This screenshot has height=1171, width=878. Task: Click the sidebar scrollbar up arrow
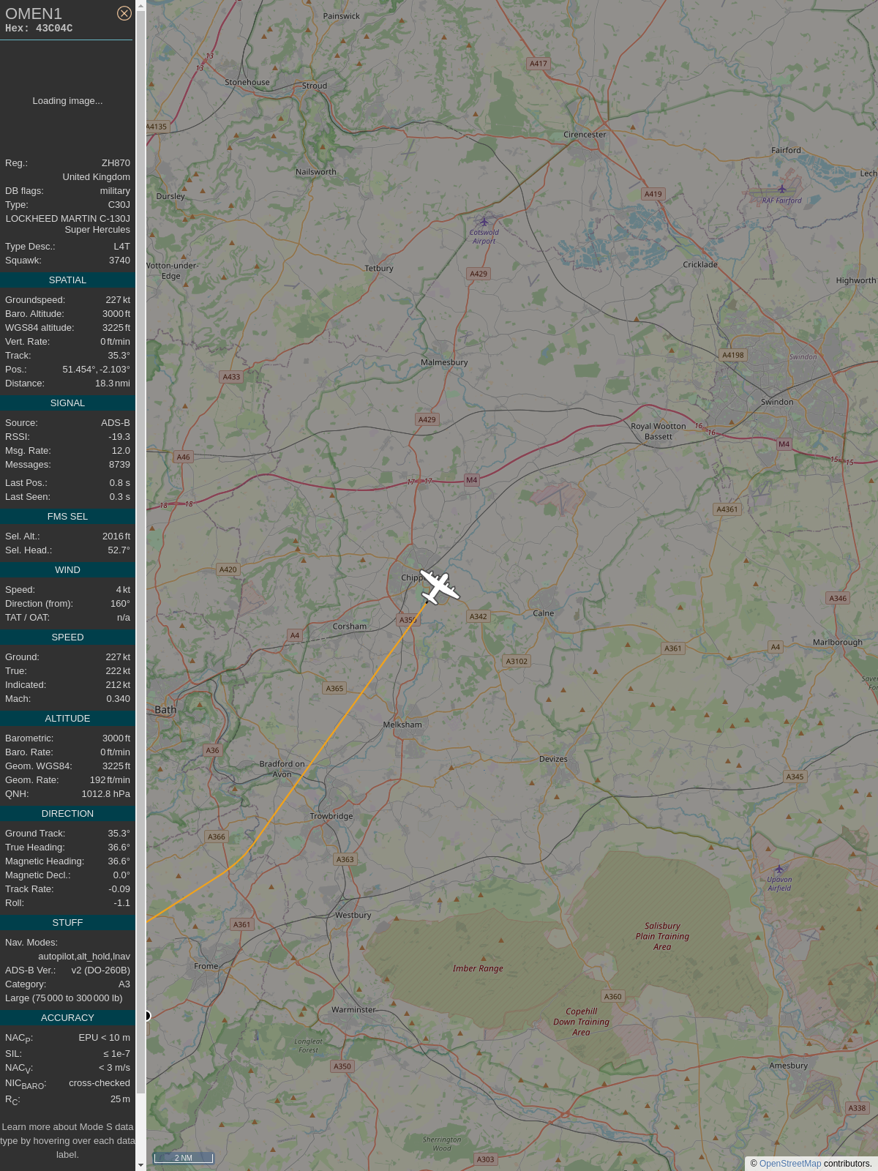coord(140,5)
